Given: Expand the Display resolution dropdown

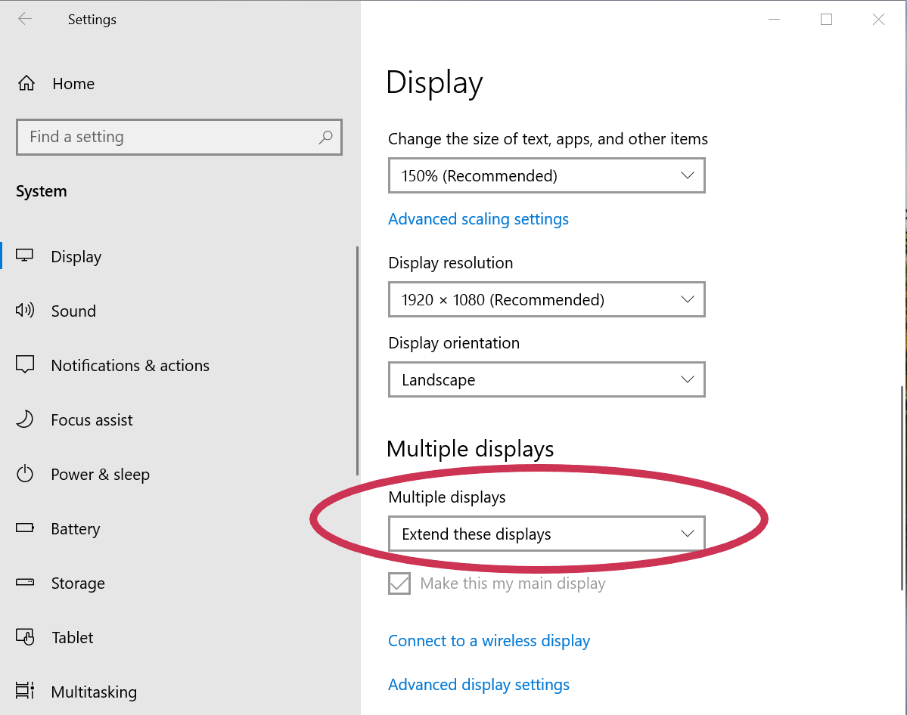Looking at the screenshot, I should point(546,299).
